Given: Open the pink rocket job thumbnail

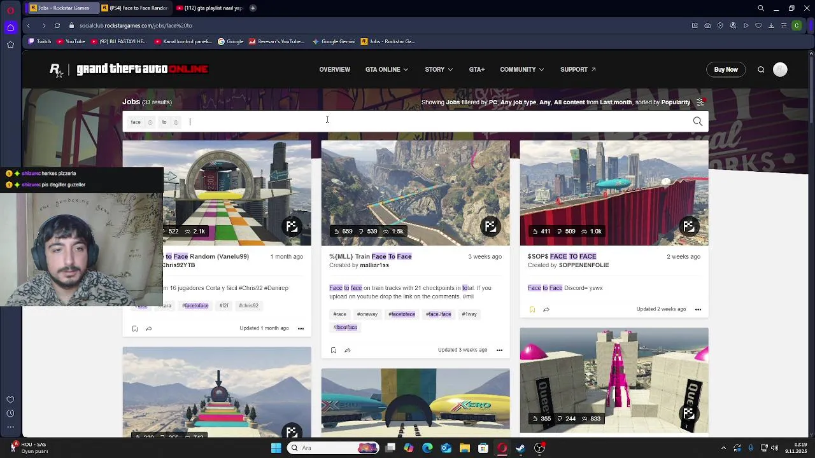Looking at the screenshot, I should tap(614, 380).
